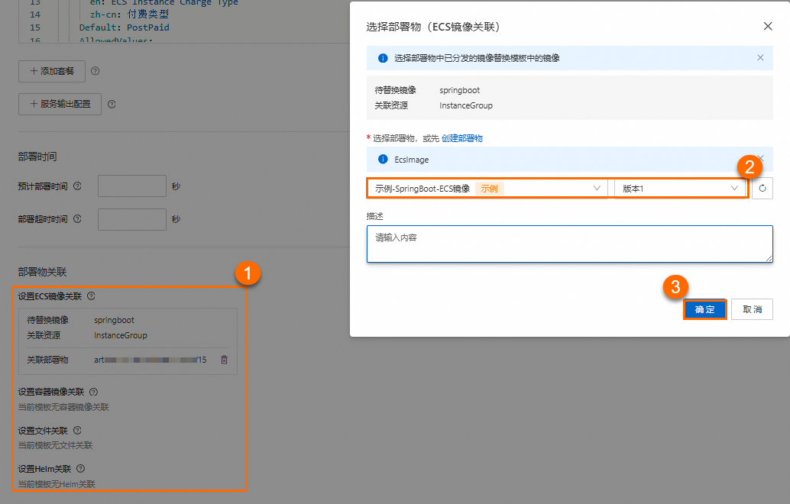Click the refresh icon next to the version dropdown
This screenshot has width=790, height=504.
pos(762,189)
